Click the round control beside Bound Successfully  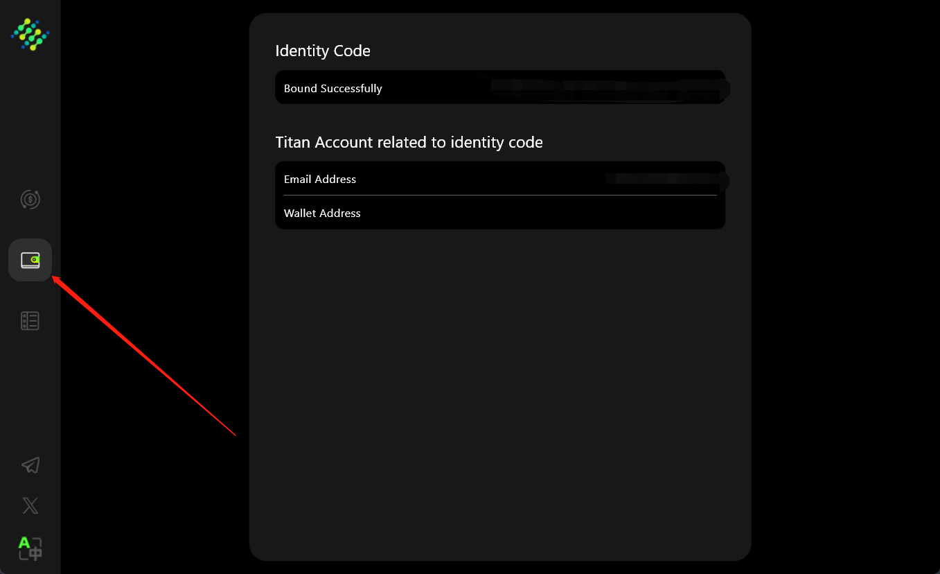coord(725,88)
